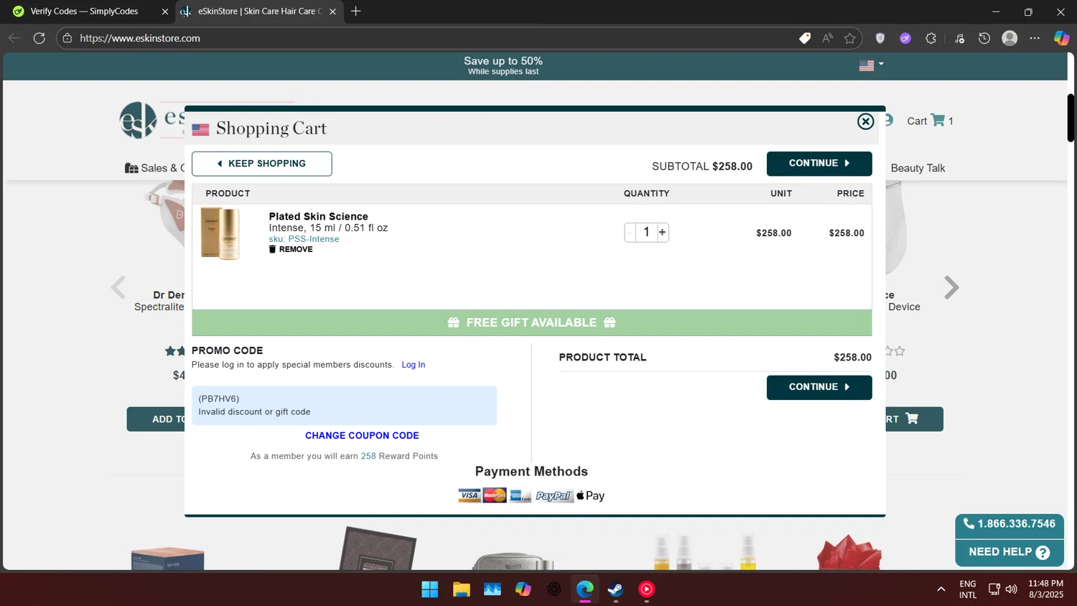Click the address bar URL field
1077x606 pixels.
(431, 38)
